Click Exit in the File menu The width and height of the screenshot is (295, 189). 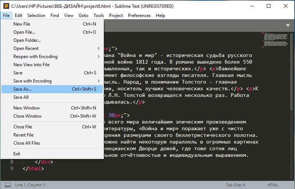[x=52, y=154]
